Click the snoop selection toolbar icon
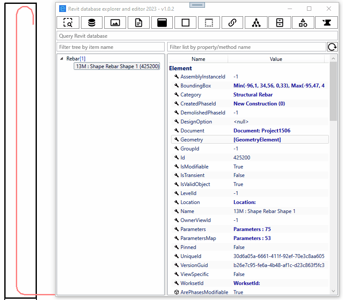 68,23
